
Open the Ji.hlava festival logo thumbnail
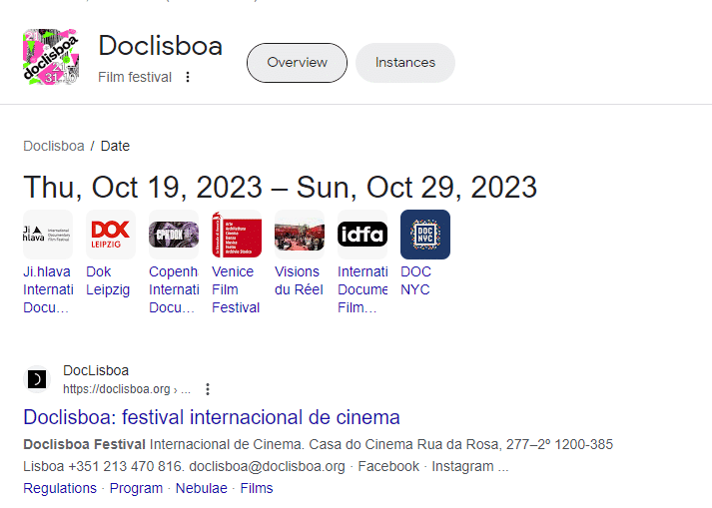click(48, 235)
